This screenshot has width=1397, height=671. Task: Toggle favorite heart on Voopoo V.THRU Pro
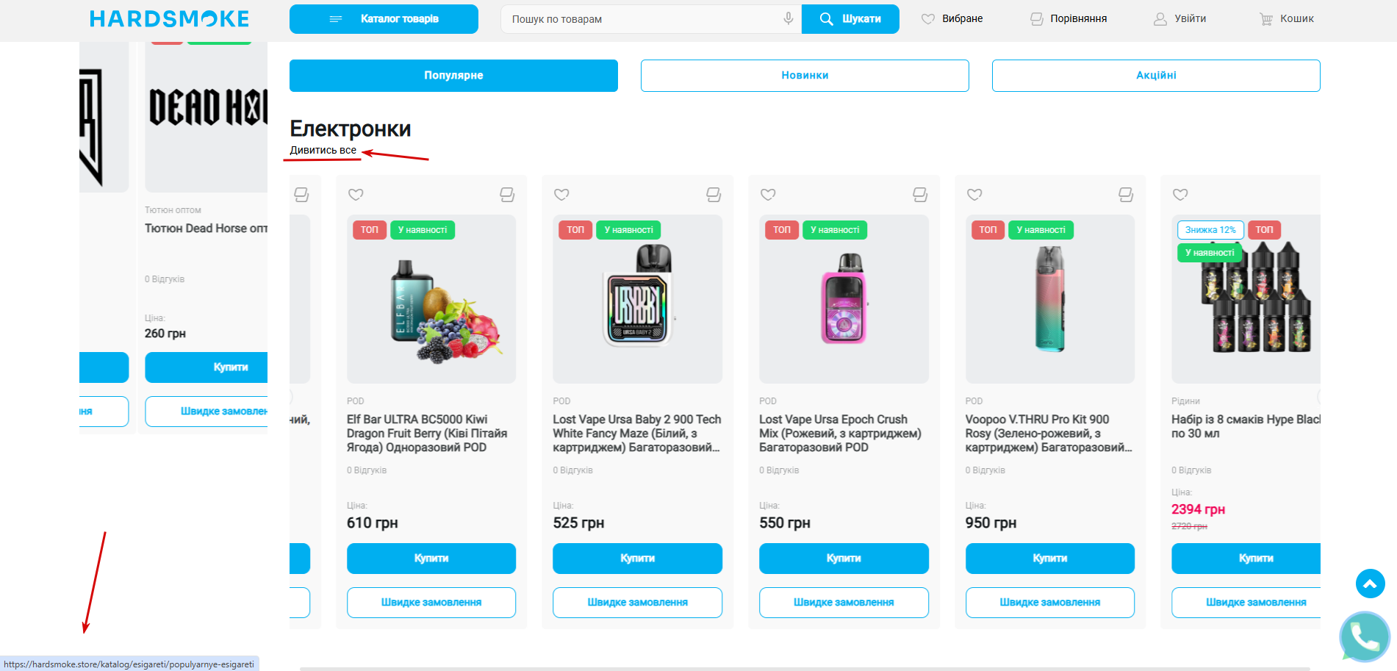pos(974,195)
